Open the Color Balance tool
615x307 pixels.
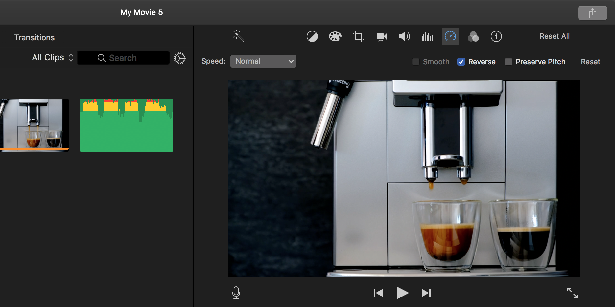pos(312,36)
